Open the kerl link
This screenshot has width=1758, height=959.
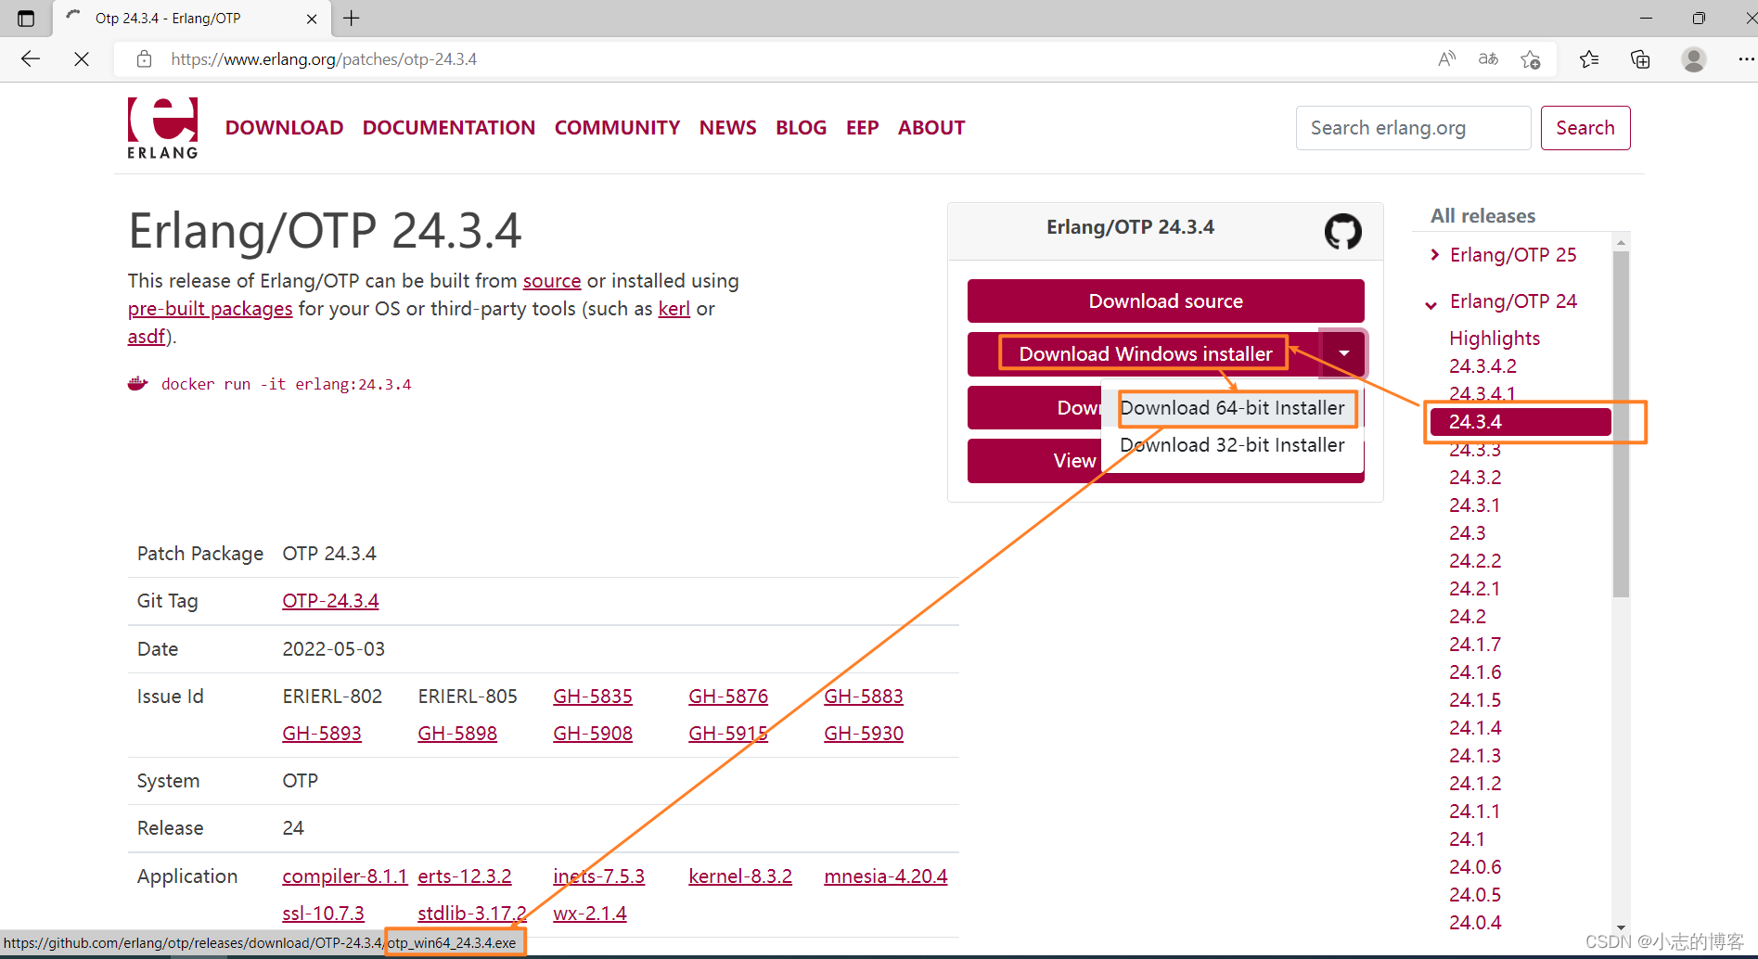[674, 309]
